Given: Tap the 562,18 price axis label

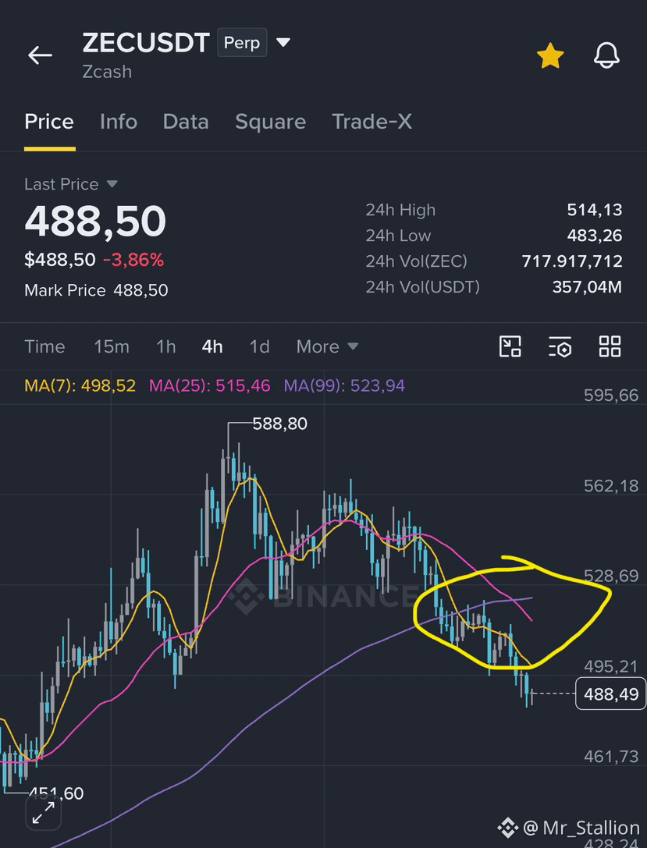Looking at the screenshot, I should [611, 486].
